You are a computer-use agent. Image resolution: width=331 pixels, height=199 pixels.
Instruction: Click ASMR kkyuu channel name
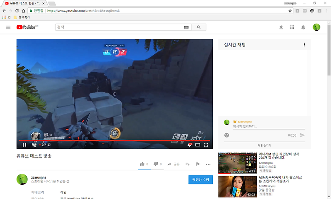267,186
